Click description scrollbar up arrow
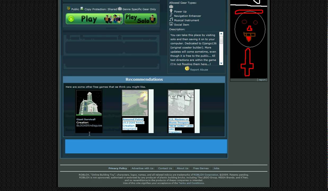Screen dimensions: 328x191 pyautogui.click(x=221, y=34)
